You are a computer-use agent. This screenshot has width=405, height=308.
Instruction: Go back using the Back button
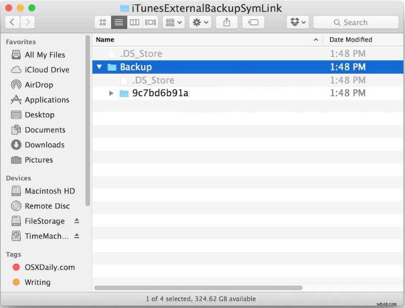[12, 22]
